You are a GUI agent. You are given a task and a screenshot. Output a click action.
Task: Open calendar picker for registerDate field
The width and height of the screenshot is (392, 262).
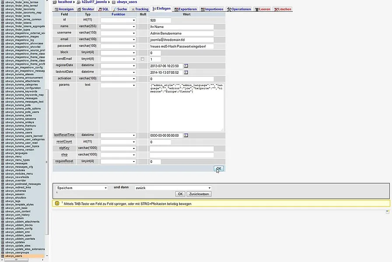pos(185,65)
